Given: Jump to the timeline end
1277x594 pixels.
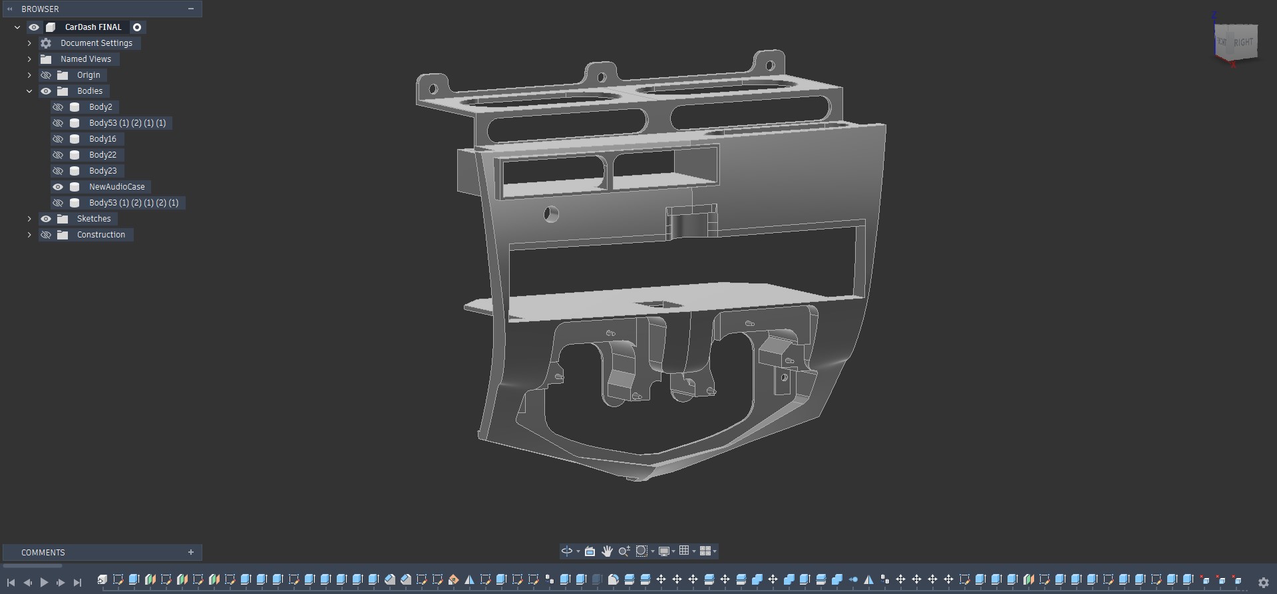Looking at the screenshot, I should pyautogui.click(x=77, y=582).
